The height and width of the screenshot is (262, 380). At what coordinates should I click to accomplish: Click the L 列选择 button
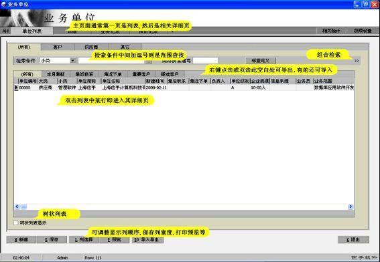[x=84, y=239]
